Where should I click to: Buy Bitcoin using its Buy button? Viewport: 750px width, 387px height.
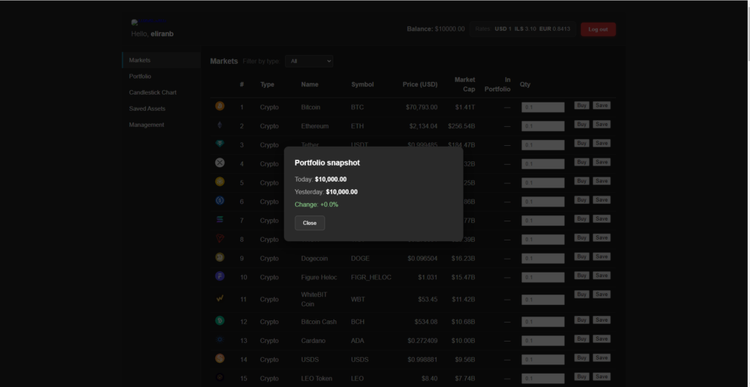(582, 106)
